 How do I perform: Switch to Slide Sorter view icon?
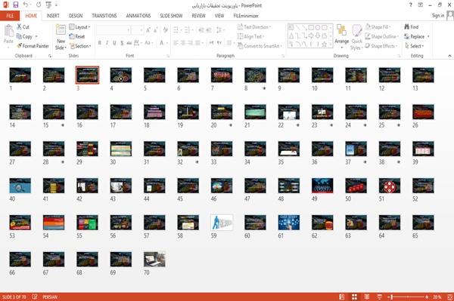[x=354, y=297]
